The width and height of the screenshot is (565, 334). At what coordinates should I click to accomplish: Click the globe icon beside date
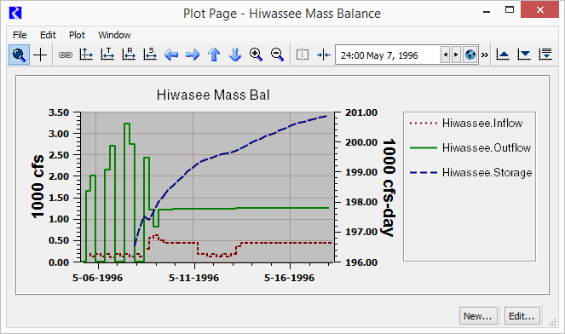tap(470, 55)
